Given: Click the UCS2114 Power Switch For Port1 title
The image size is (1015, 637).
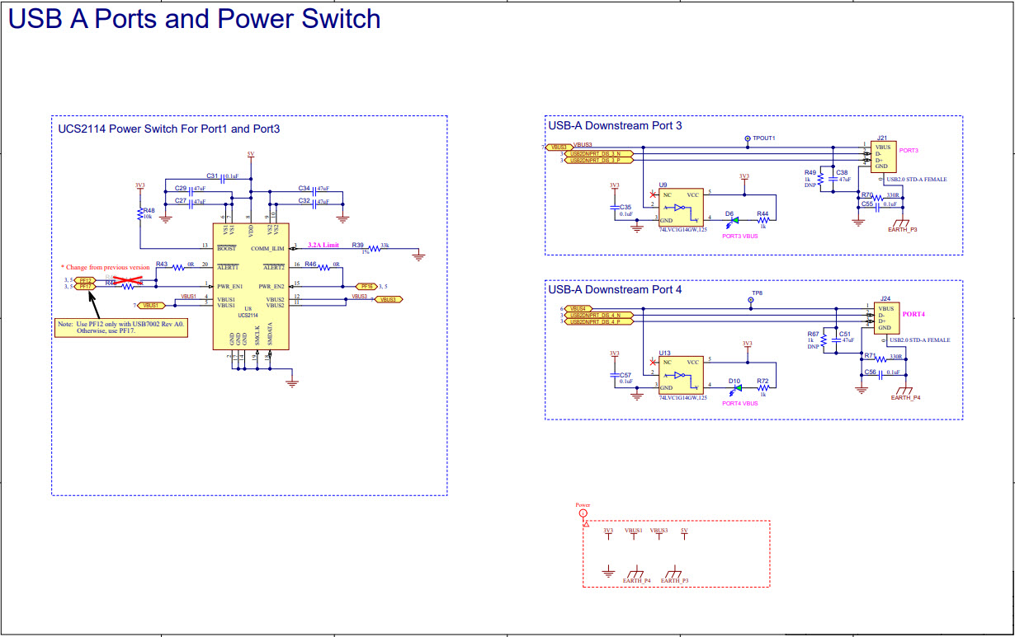Looking at the screenshot, I should click(x=167, y=128).
